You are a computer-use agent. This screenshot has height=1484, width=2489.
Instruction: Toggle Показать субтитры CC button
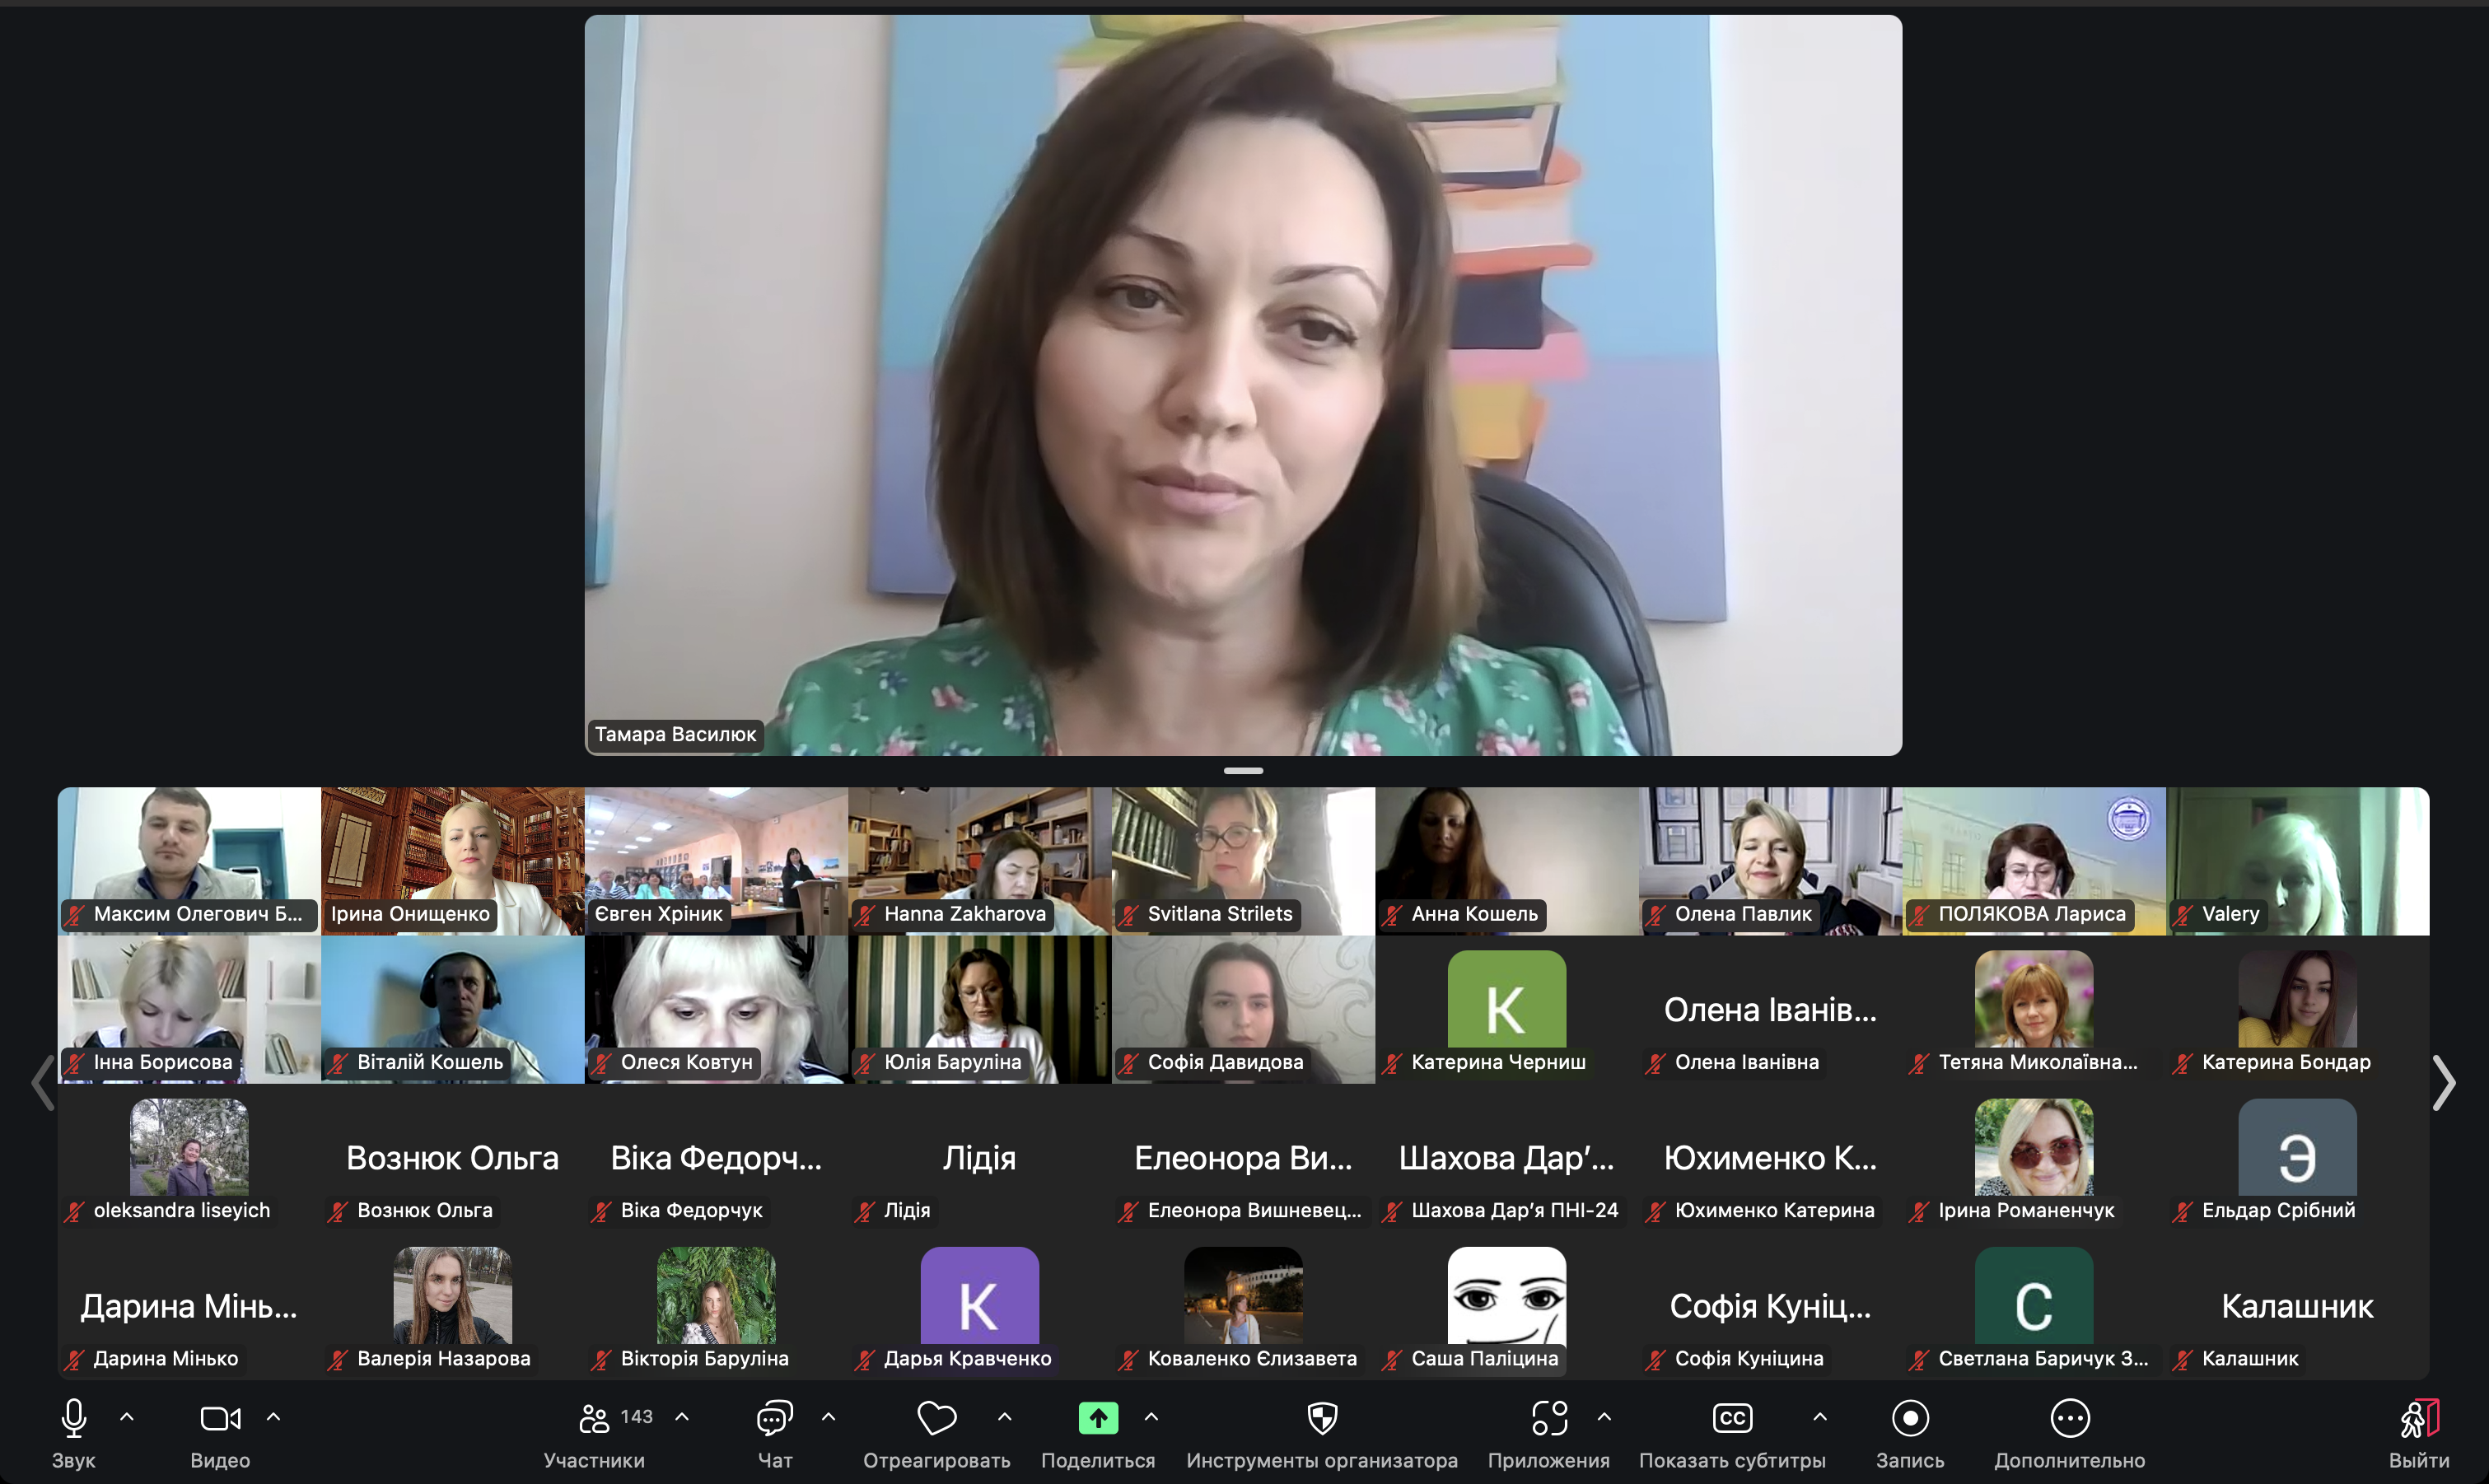1732,1417
